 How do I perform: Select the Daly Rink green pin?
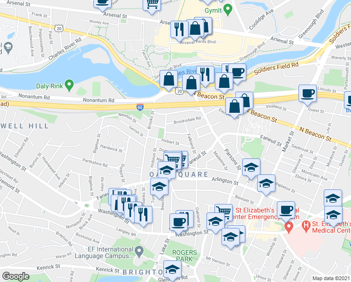pyautogui.click(x=69, y=86)
